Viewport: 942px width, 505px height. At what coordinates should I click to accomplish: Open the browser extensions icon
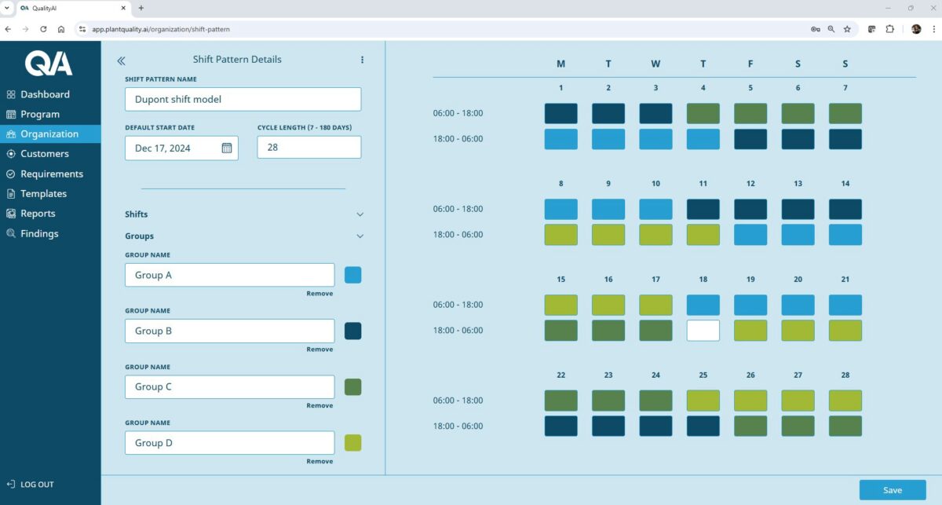coord(889,29)
